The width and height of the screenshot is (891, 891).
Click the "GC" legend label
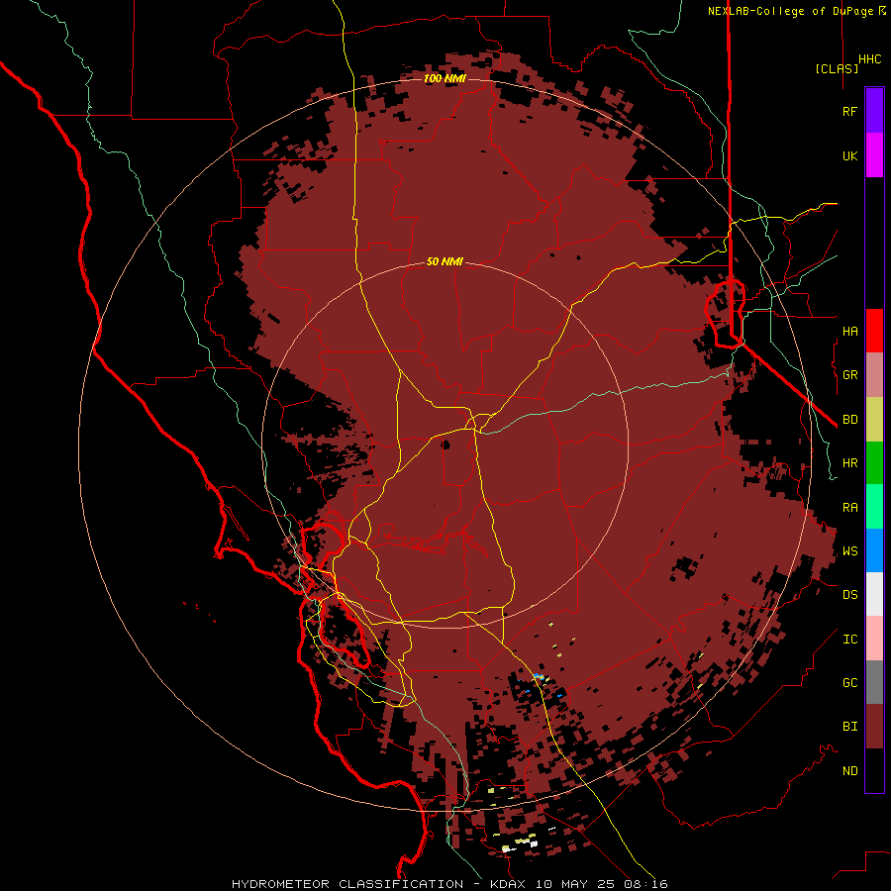pos(849,682)
